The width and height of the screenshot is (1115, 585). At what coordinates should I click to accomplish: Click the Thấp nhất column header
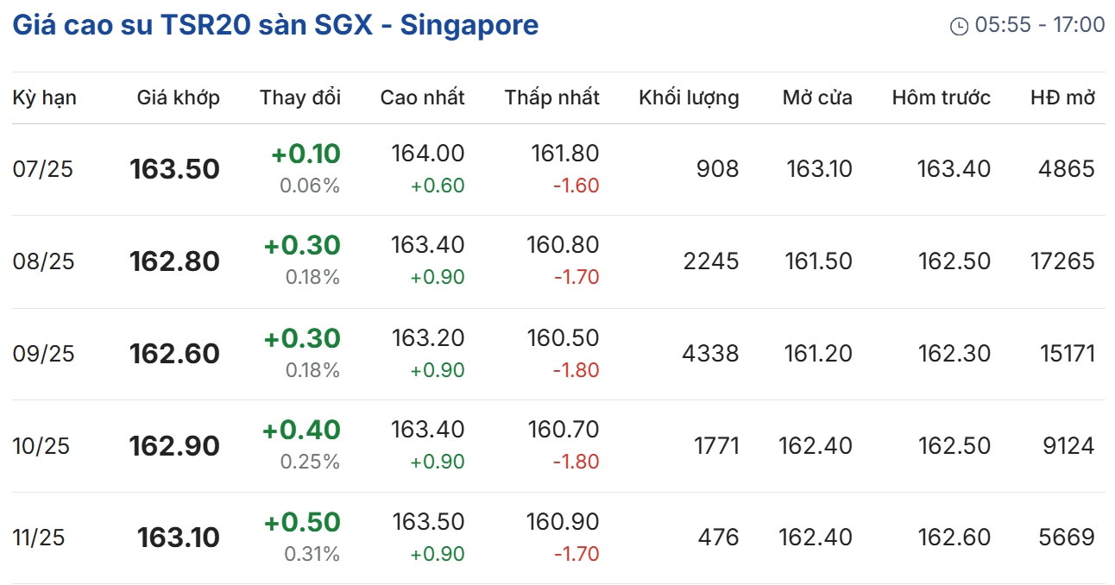pos(552,97)
